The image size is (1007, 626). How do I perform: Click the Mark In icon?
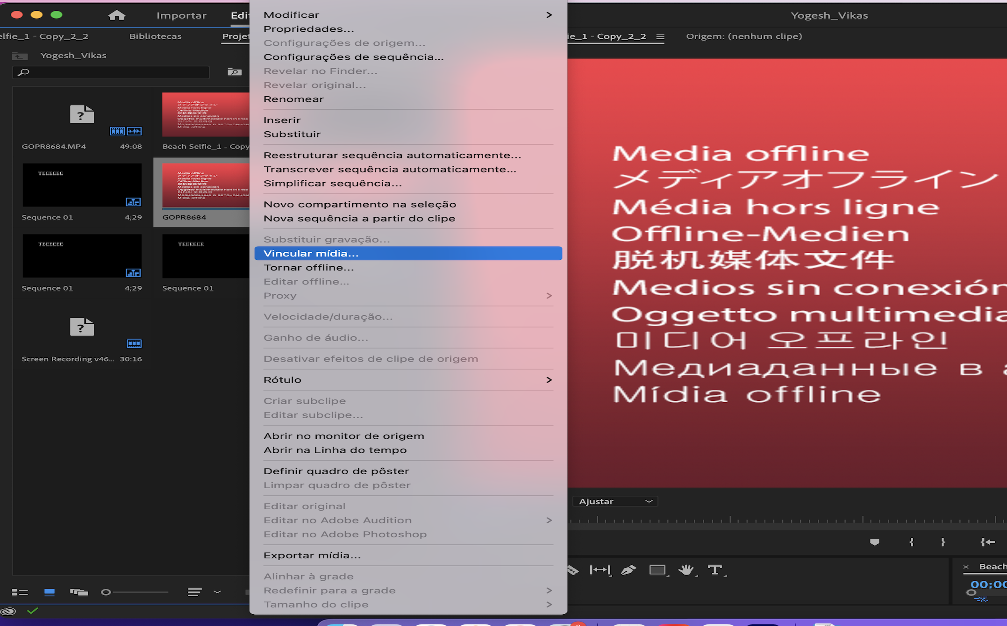(912, 542)
